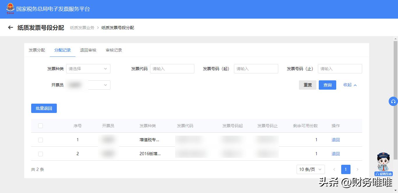This screenshot has height=193, width=398.
Task: Click the pagination previous-page arrow
Action: [x=334, y=169]
